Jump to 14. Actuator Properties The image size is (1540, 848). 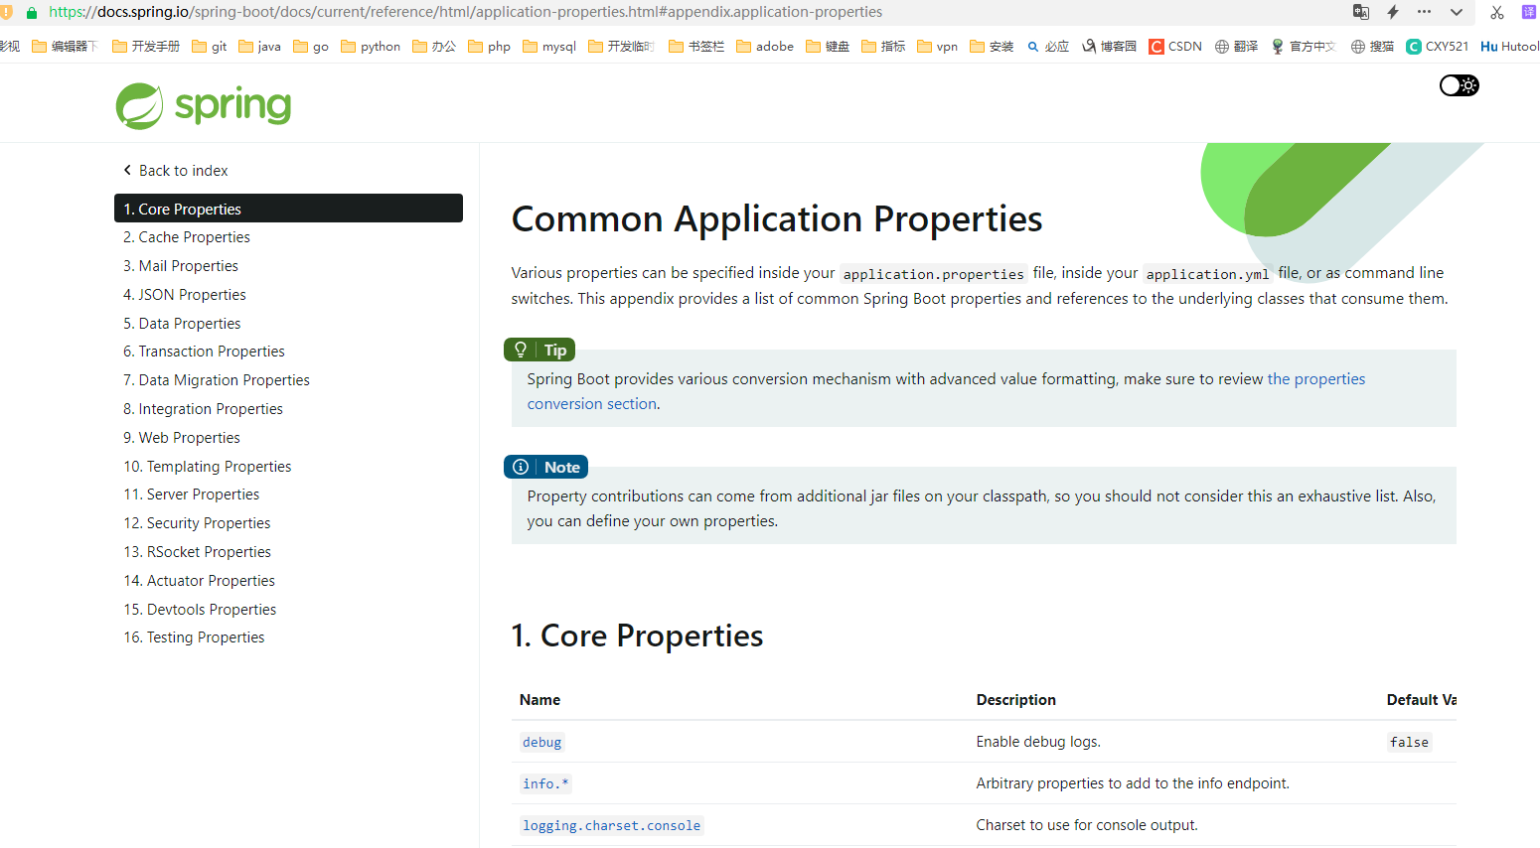point(199,581)
